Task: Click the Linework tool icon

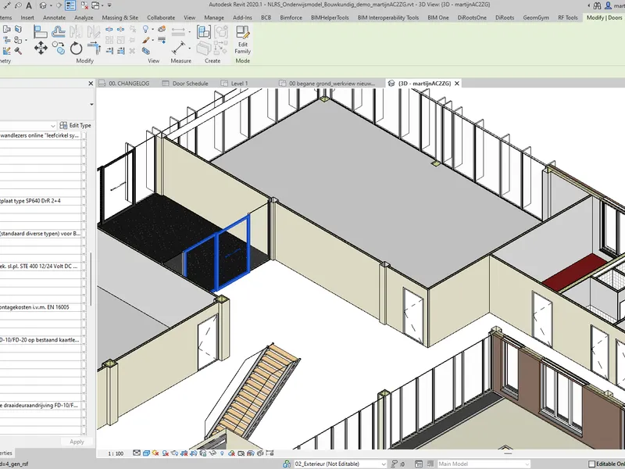Action: [162, 40]
